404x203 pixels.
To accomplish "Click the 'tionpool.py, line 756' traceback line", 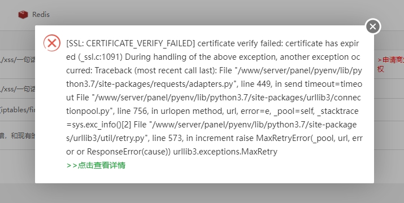I will point(212,111).
